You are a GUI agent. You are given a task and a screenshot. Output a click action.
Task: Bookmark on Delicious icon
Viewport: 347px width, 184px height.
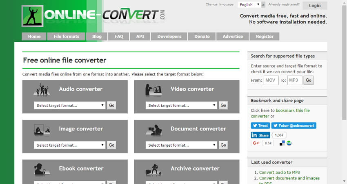282,143
